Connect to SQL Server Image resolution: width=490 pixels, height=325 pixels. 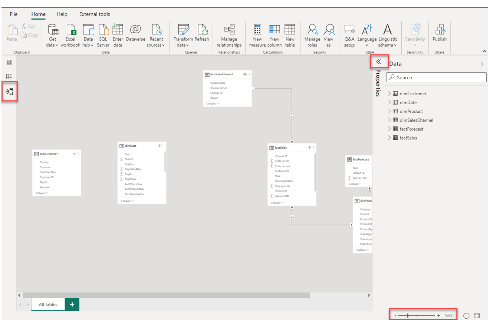coord(103,36)
